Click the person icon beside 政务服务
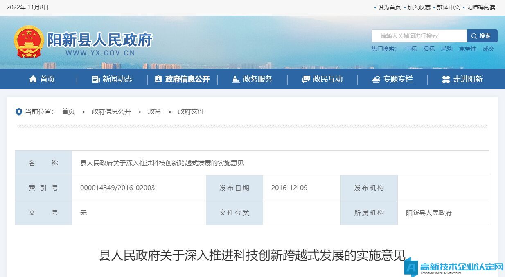Viewport: 505px width, 277px height. (x=236, y=79)
